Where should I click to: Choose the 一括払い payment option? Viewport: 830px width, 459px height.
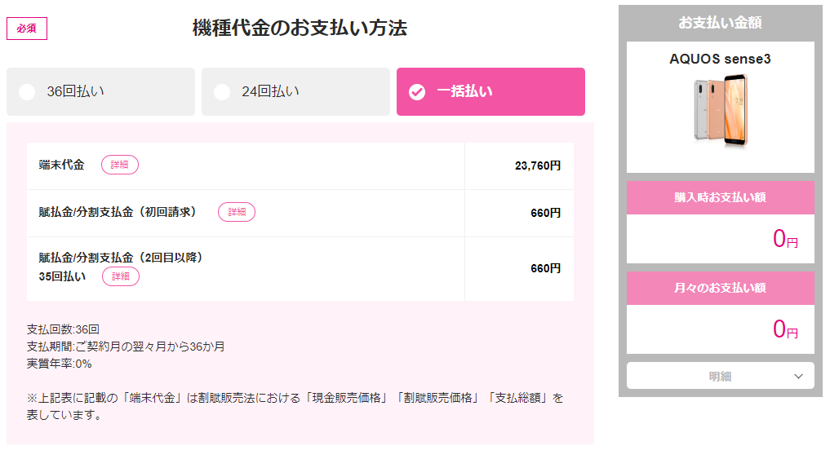490,91
